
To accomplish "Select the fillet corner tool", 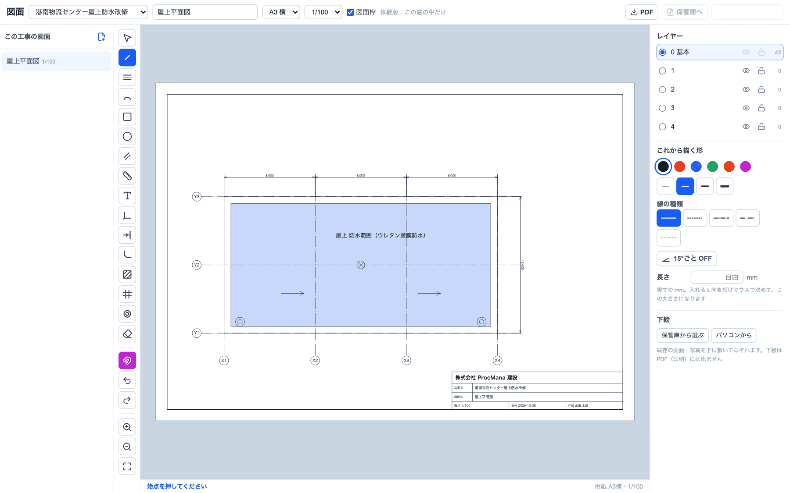I will [127, 255].
